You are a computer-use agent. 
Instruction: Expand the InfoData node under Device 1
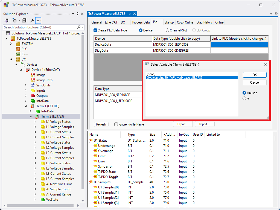26,101
